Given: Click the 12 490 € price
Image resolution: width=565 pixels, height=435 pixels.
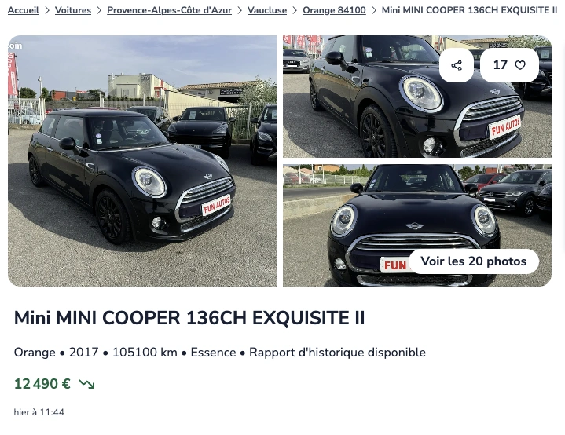Looking at the screenshot, I should click(42, 384).
